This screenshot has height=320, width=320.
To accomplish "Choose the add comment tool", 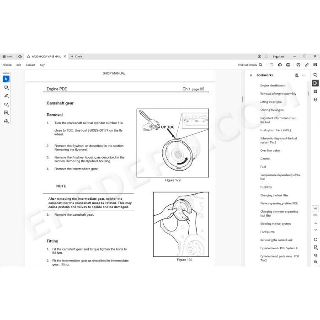I will click(x=6, y=88).
